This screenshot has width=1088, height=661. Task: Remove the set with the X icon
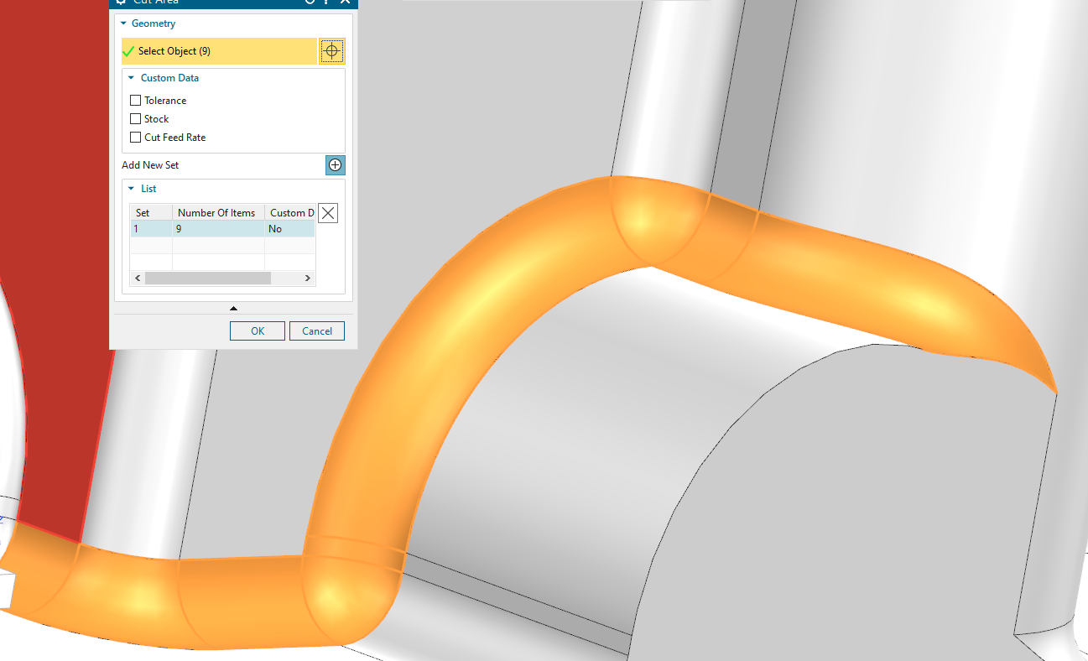(329, 213)
